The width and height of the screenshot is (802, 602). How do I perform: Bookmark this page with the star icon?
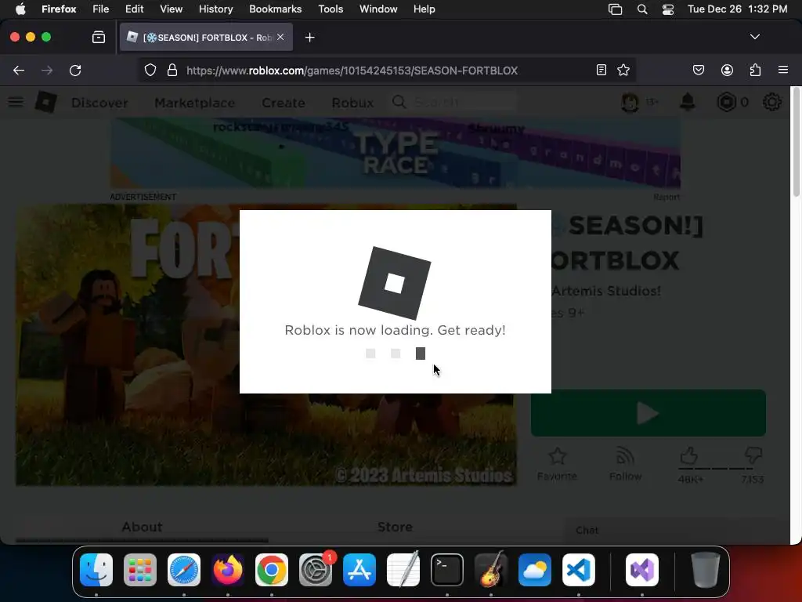(x=623, y=70)
